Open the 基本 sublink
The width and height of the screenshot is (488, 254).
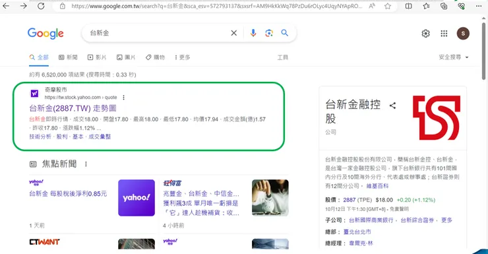78,137
